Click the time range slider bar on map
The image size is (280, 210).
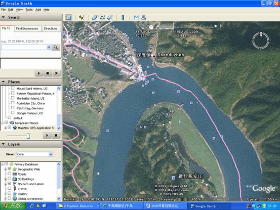coord(167,26)
